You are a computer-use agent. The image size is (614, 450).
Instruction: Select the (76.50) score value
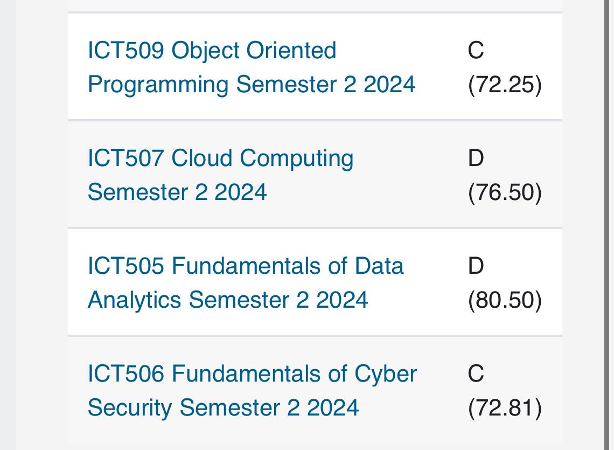pyautogui.click(x=505, y=192)
